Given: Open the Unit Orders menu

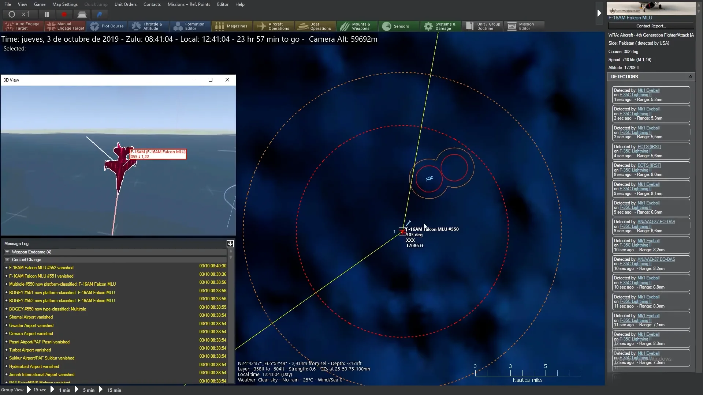Looking at the screenshot, I should click(125, 4).
